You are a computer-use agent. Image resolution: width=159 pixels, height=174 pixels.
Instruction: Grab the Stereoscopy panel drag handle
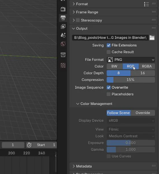154,20
